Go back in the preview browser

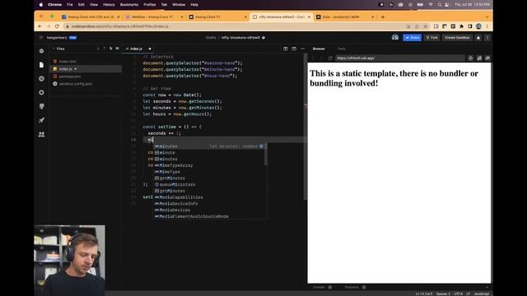pyautogui.click(x=313, y=58)
